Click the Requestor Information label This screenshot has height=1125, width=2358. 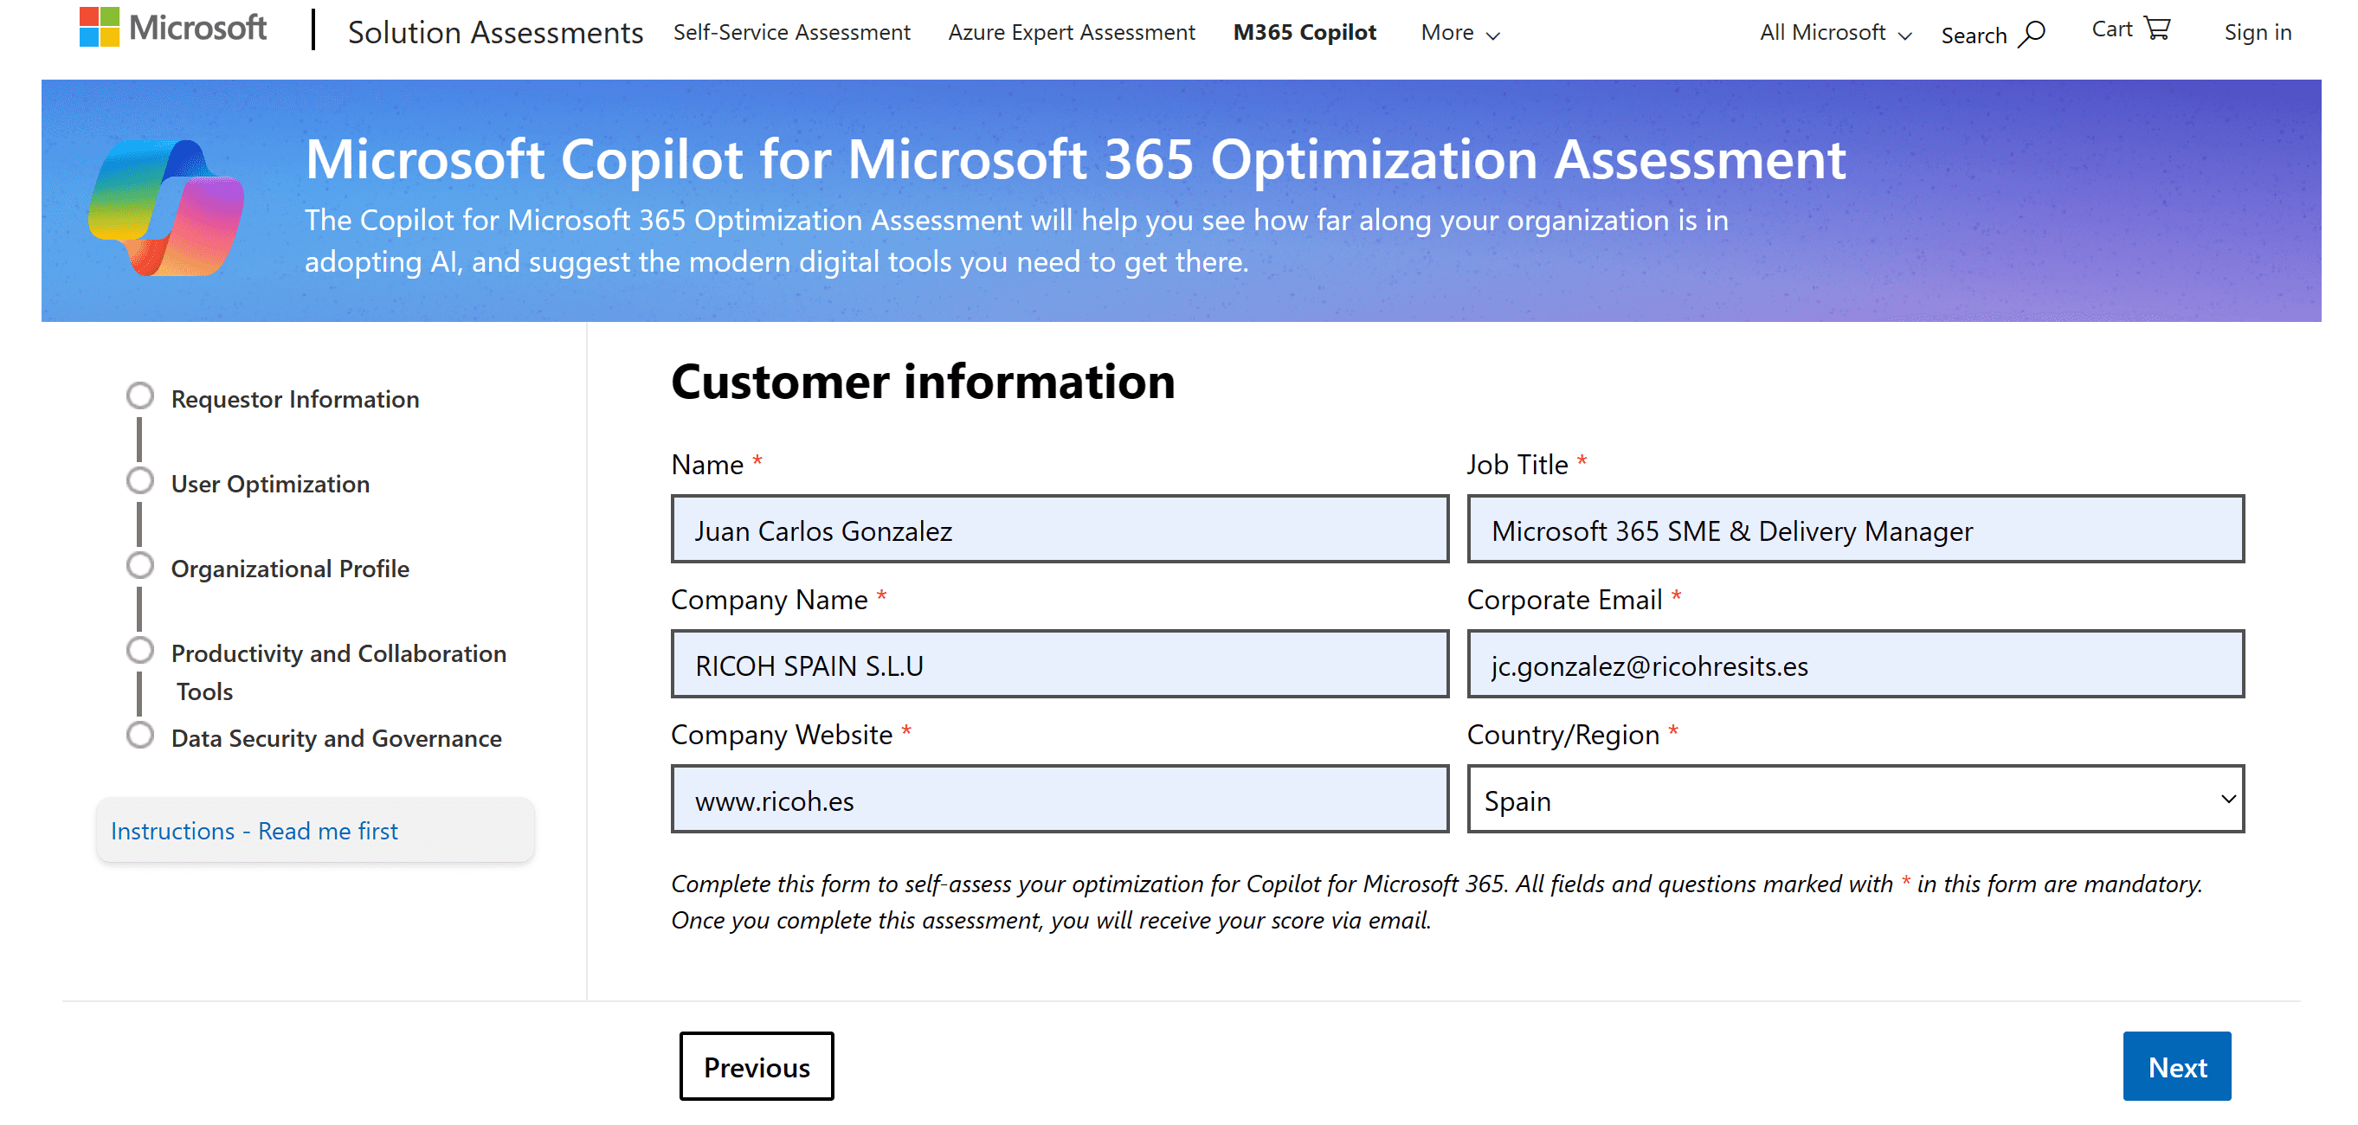pos(294,399)
